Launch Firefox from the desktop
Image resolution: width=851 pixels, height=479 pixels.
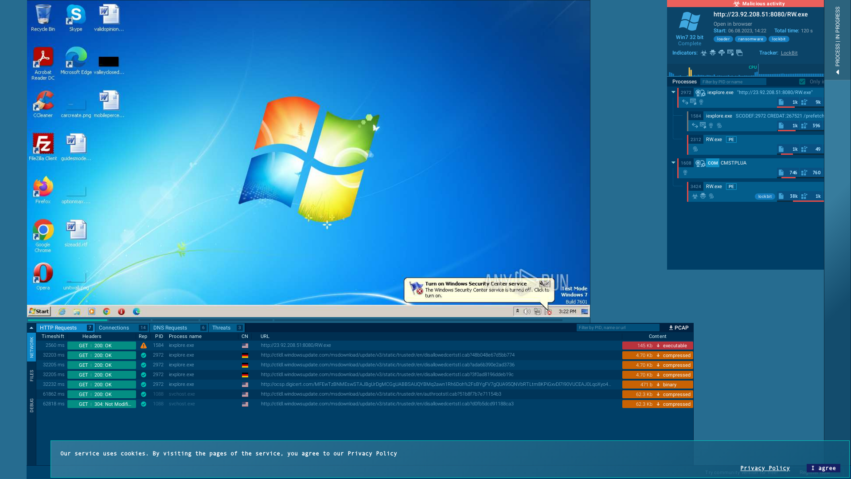43,190
